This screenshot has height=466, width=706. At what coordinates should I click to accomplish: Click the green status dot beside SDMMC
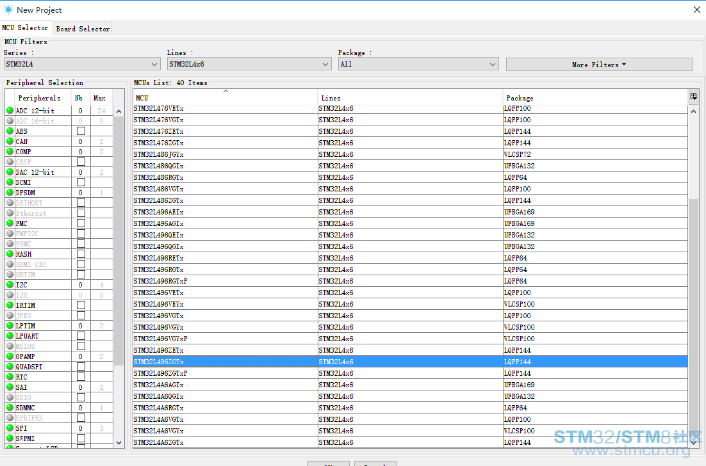[x=10, y=408]
